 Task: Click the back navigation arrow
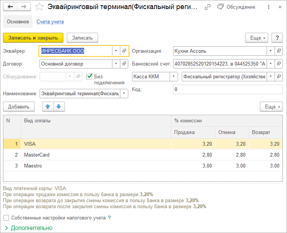(x=10, y=7)
